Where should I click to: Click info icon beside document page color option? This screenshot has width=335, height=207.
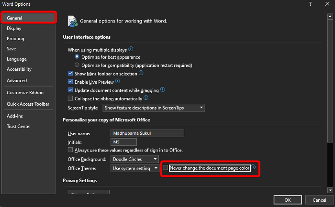pos(254,167)
